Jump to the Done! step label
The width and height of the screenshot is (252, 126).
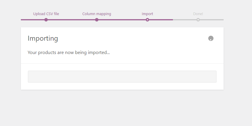(198, 14)
